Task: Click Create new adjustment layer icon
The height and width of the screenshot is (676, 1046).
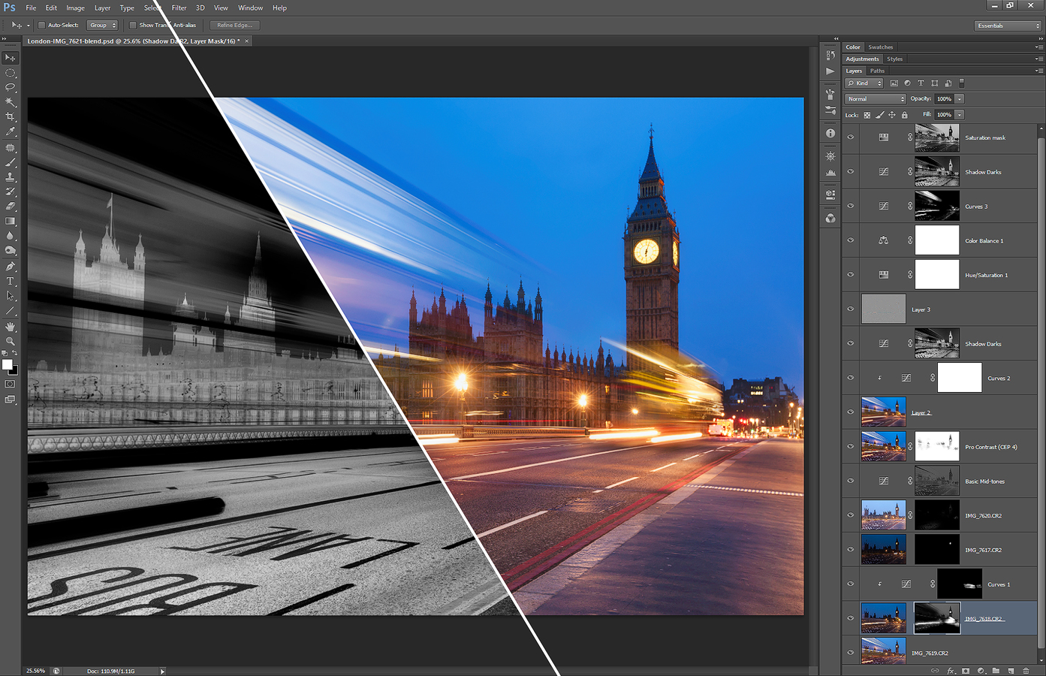Action: [981, 671]
